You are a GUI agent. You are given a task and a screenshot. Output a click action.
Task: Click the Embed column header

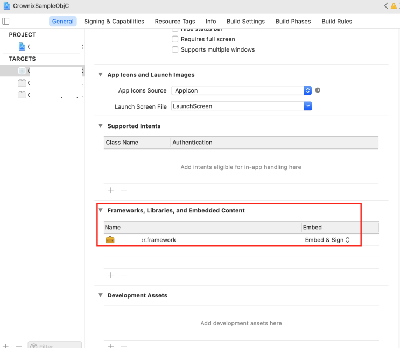340,227
